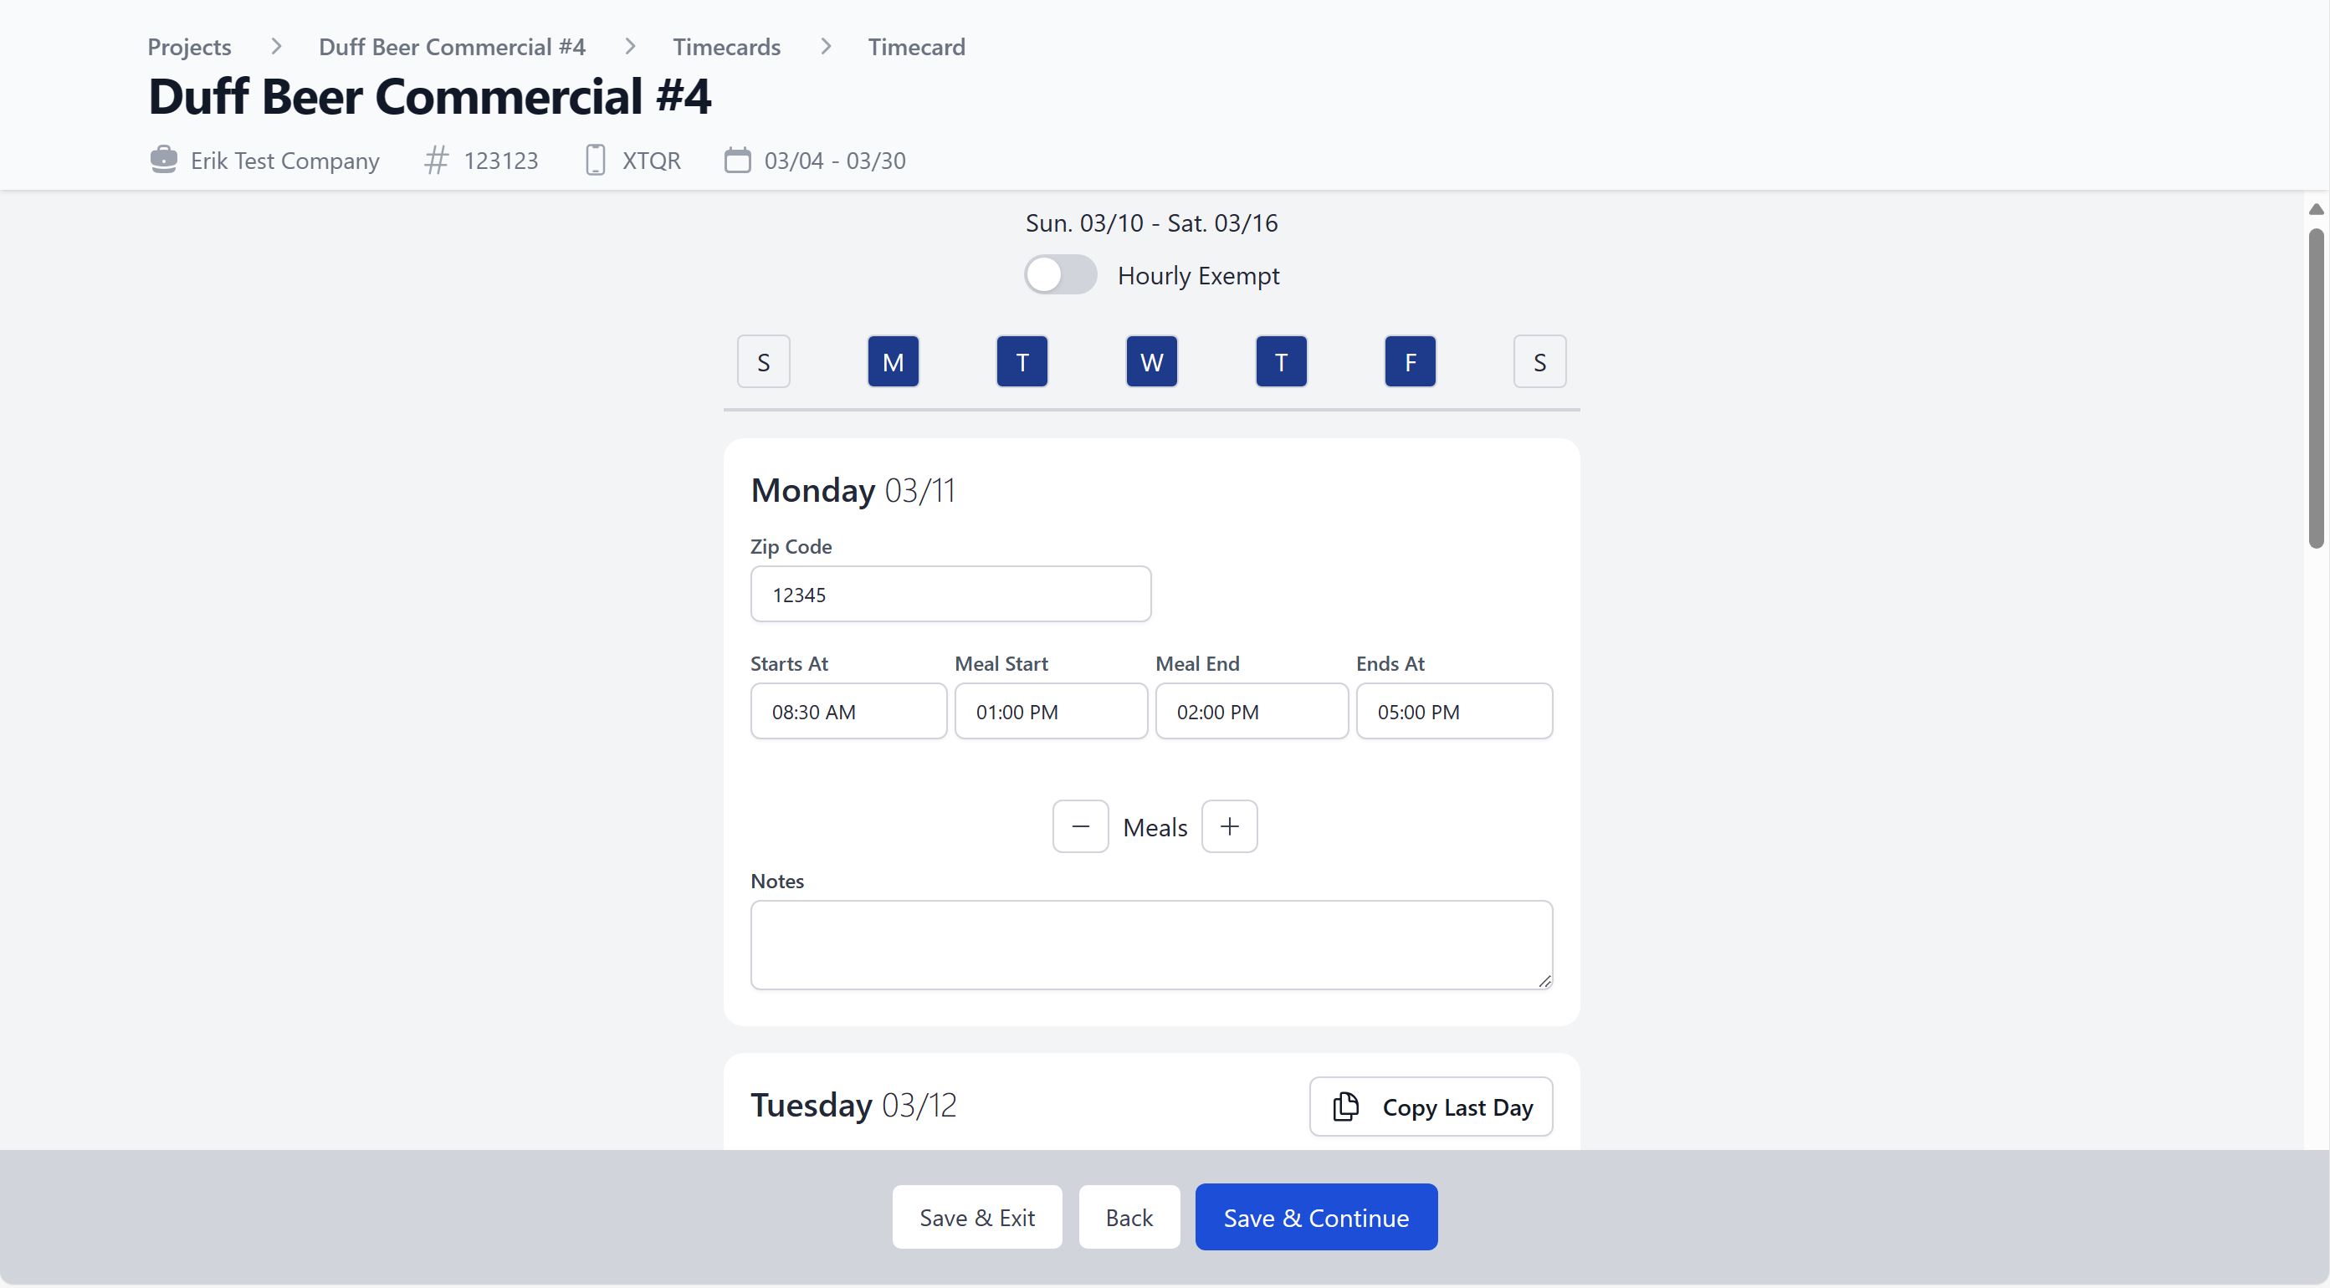Image resolution: width=2330 pixels, height=1288 pixels.
Task: Click Copy Last Day for Tuesday
Action: 1431,1107
